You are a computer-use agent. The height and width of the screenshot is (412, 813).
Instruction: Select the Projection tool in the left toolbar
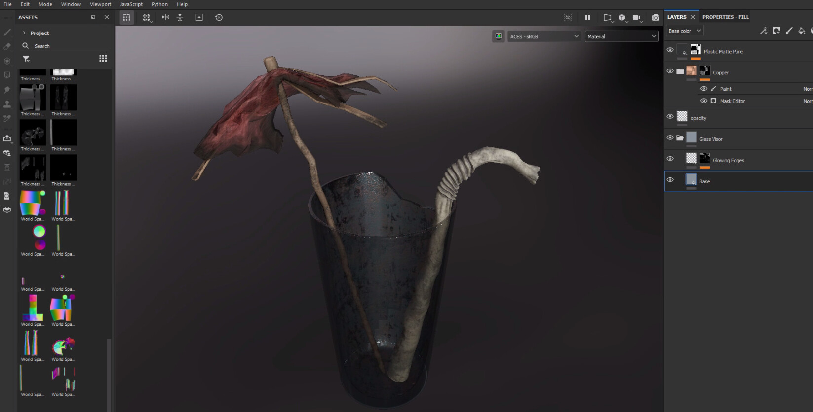point(7,61)
